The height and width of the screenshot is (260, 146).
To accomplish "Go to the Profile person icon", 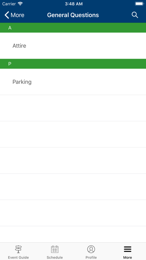I will 91,249.
